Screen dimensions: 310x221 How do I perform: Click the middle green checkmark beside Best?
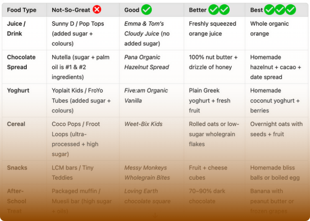[280, 10]
